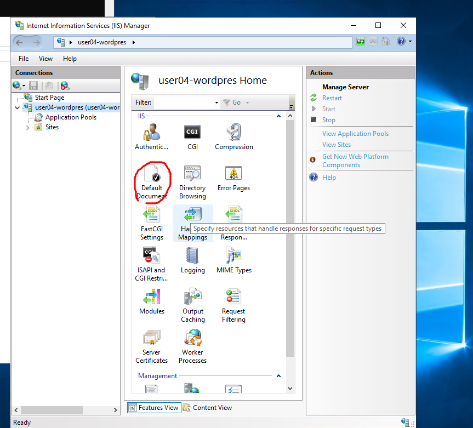Select the Sites tree node
Image resolution: width=473 pixels, height=428 pixels.
pos(52,127)
